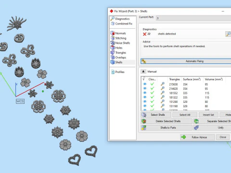Viewport: 231px width, 173px height.
Task: Select the Holes fix page
Action: click(119, 48)
